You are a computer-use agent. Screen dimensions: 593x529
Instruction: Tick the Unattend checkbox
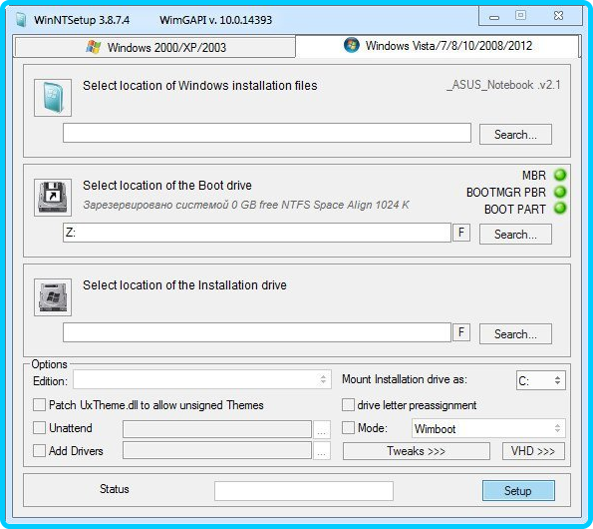pyautogui.click(x=39, y=428)
